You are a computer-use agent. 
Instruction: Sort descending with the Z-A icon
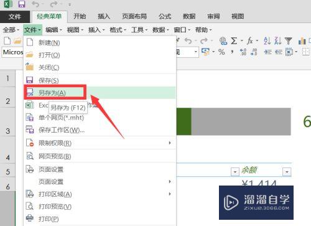(x=277, y=41)
